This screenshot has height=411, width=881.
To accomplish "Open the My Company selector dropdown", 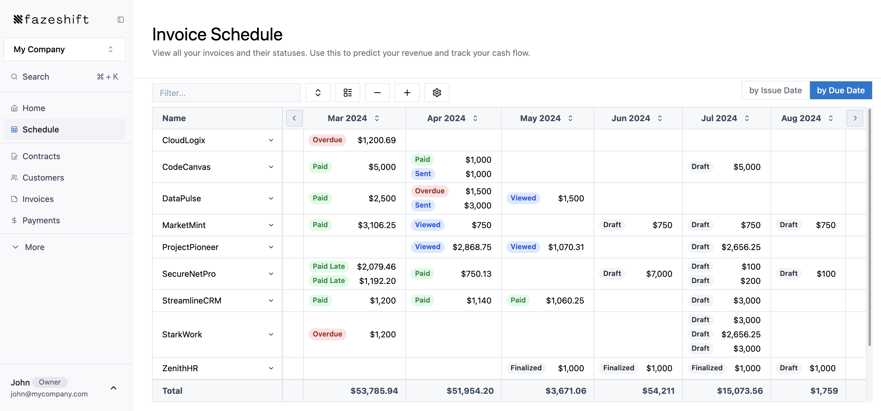I will [x=64, y=49].
